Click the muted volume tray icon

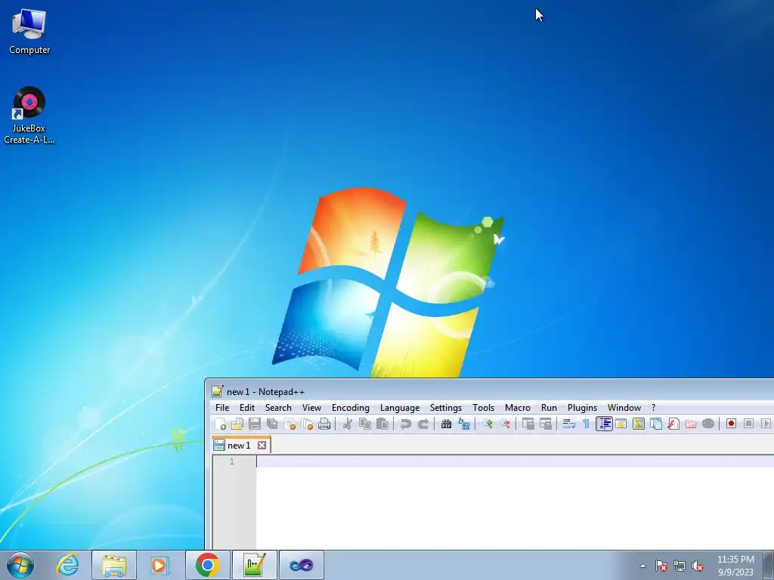click(698, 566)
